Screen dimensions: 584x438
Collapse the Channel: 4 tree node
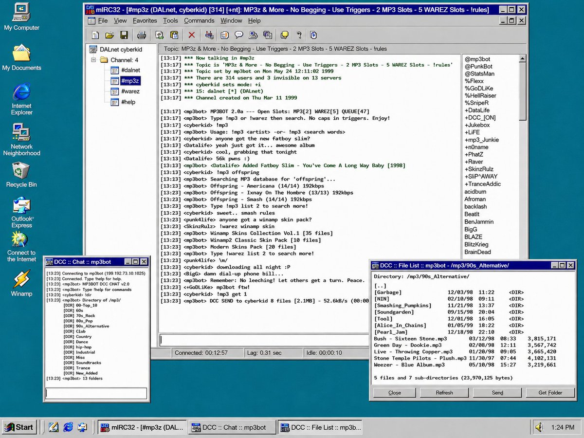pos(93,60)
